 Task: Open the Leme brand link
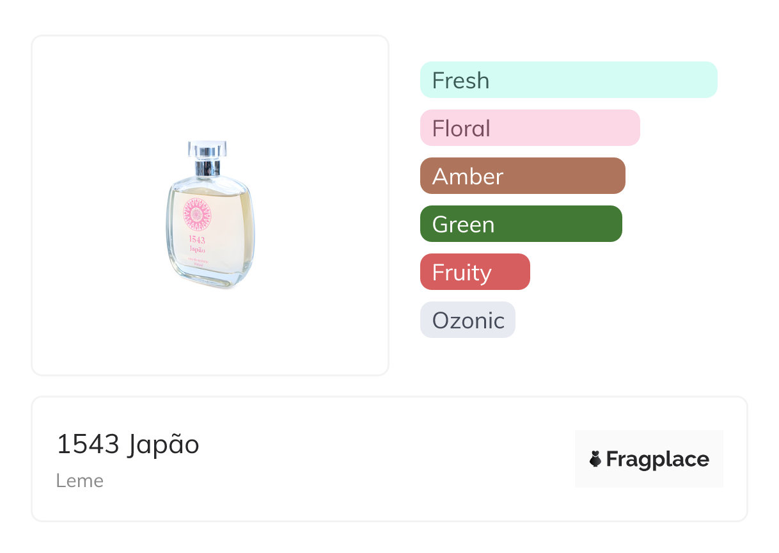tap(80, 481)
